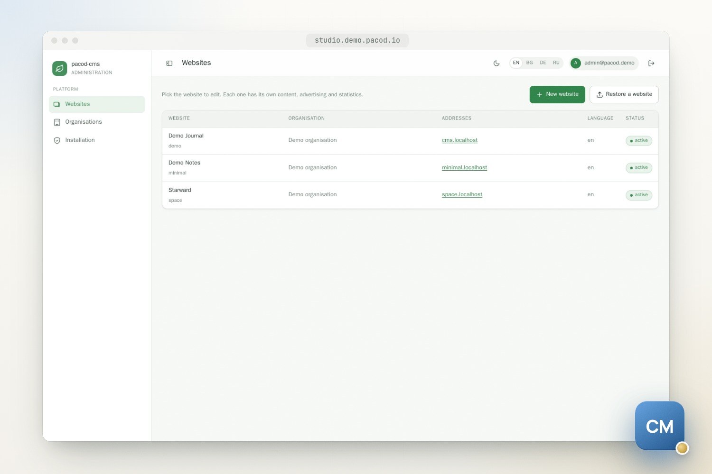This screenshot has width=712, height=474.
Task: Select EN language option
Action: click(x=516, y=63)
